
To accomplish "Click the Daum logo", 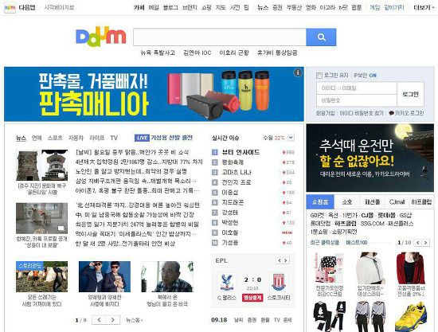I will click(x=101, y=36).
